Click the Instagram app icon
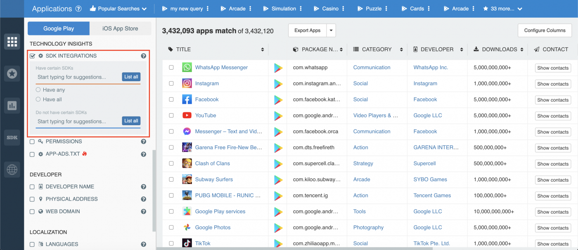The height and width of the screenshot is (250, 578). click(187, 84)
